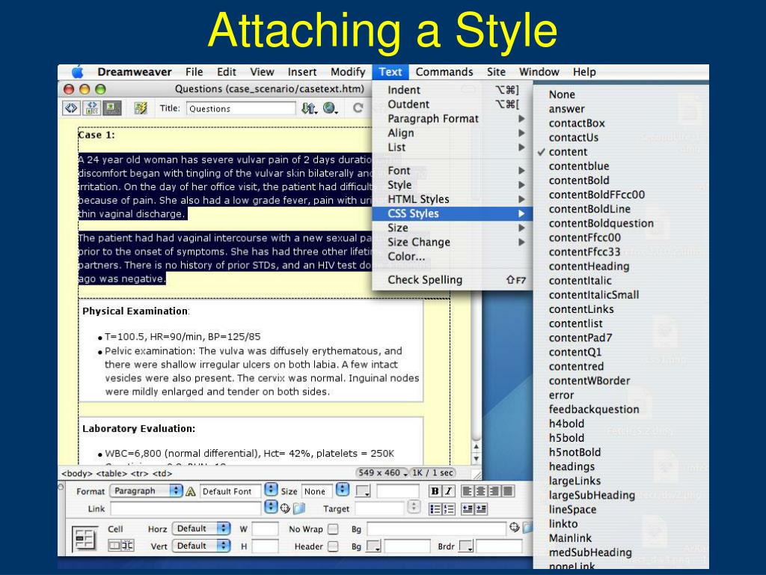766x575 pixels.
Task: Apply the contentBold CSS style
Action: click(x=622, y=180)
